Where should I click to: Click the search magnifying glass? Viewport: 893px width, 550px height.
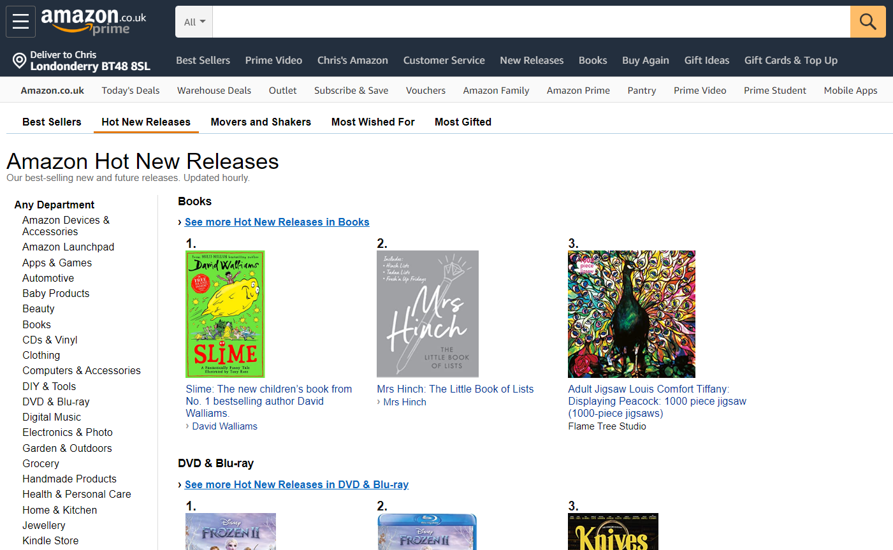coord(868,21)
